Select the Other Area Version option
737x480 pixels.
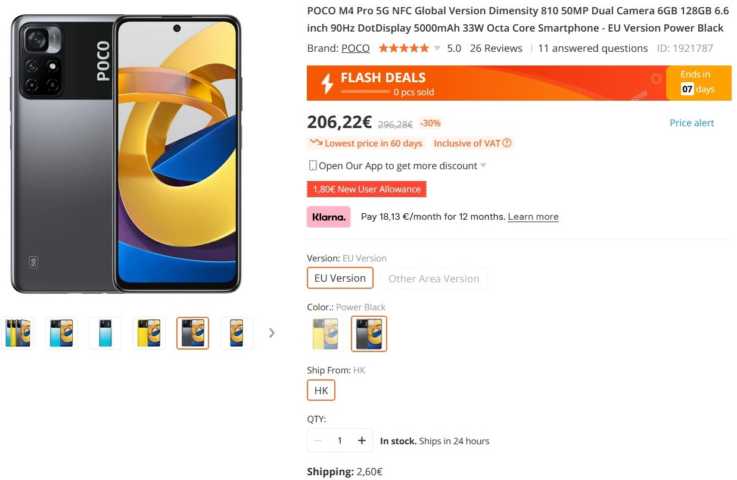(434, 278)
